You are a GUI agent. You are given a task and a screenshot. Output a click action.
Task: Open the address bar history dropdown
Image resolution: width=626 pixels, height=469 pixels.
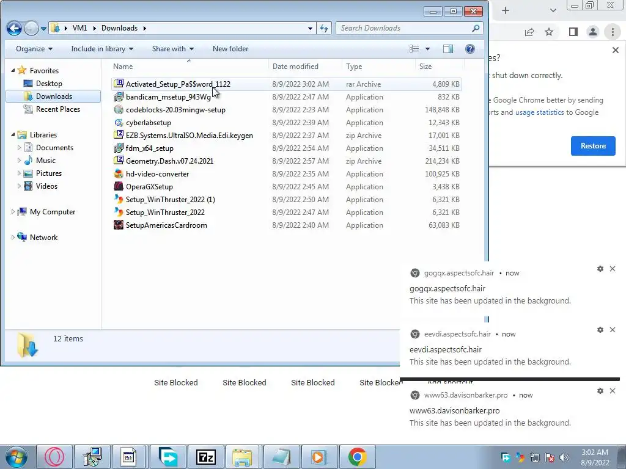(x=310, y=28)
